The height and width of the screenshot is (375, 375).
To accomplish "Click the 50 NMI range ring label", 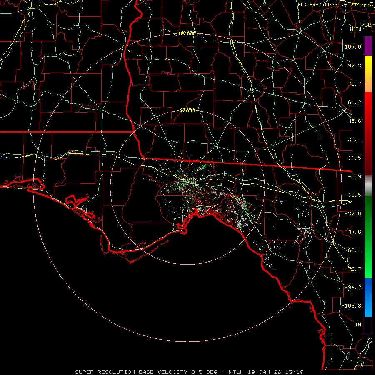I will (187, 110).
